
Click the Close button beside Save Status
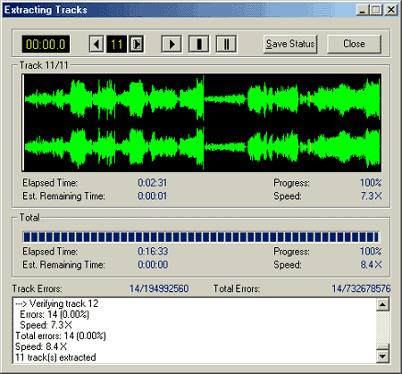click(x=354, y=44)
